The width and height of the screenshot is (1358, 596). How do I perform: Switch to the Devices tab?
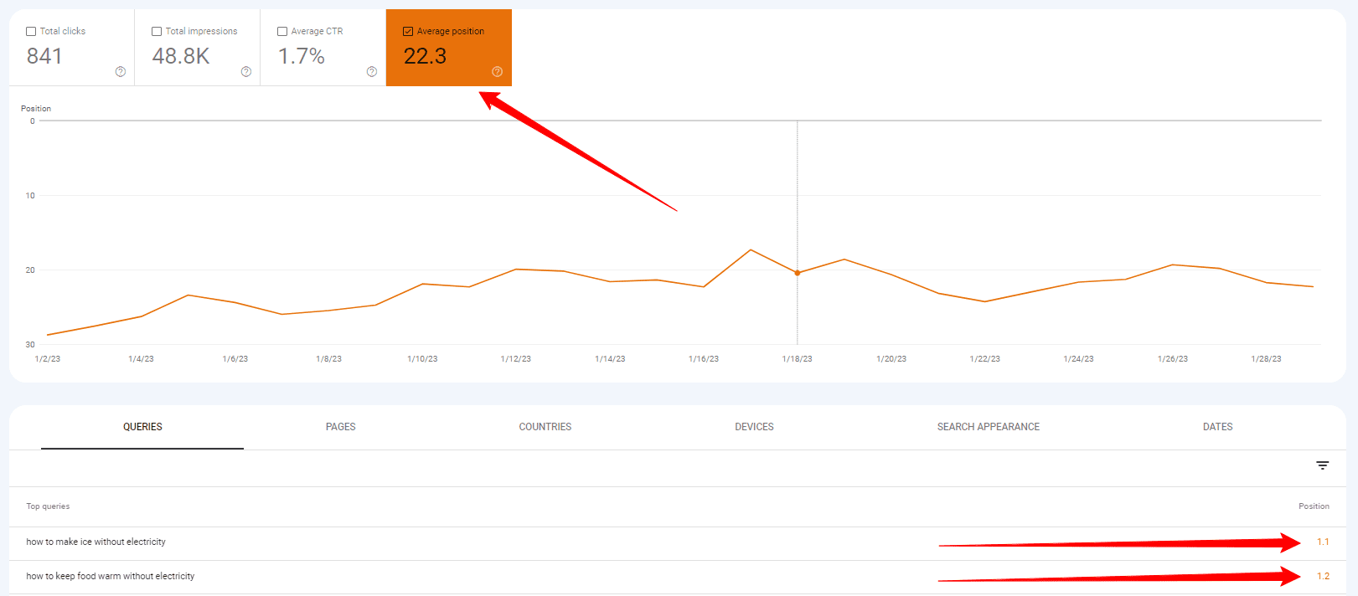click(x=755, y=427)
